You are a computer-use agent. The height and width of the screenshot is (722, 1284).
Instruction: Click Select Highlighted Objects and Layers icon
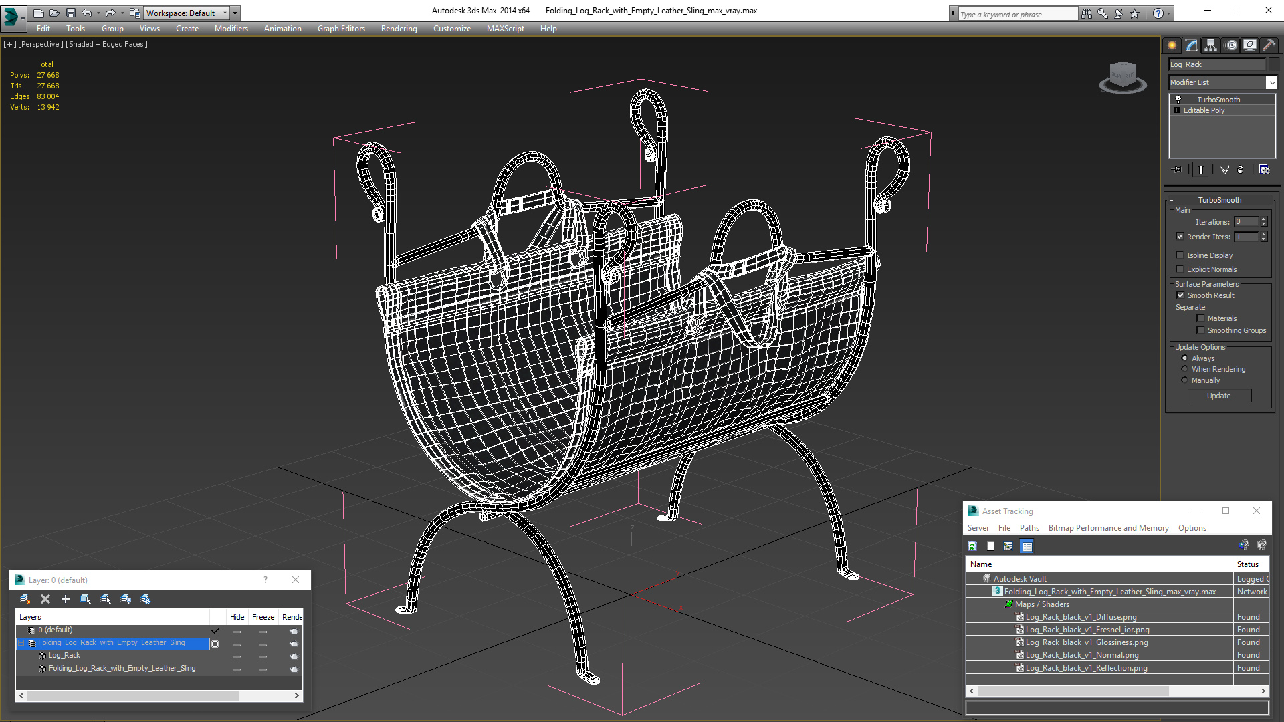(x=86, y=599)
